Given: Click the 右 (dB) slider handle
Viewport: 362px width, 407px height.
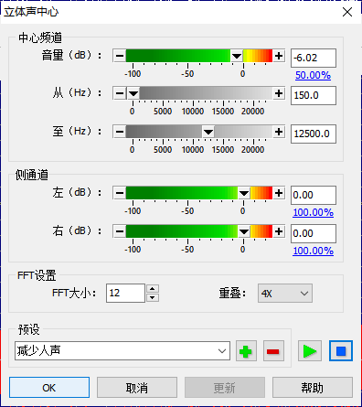Looking at the screenshot, I should (x=244, y=231).
